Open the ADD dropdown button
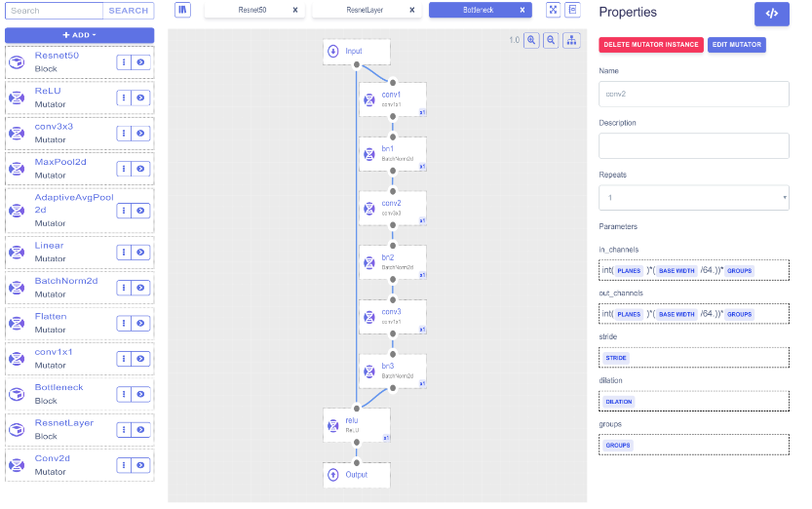 tap(79, 35)
